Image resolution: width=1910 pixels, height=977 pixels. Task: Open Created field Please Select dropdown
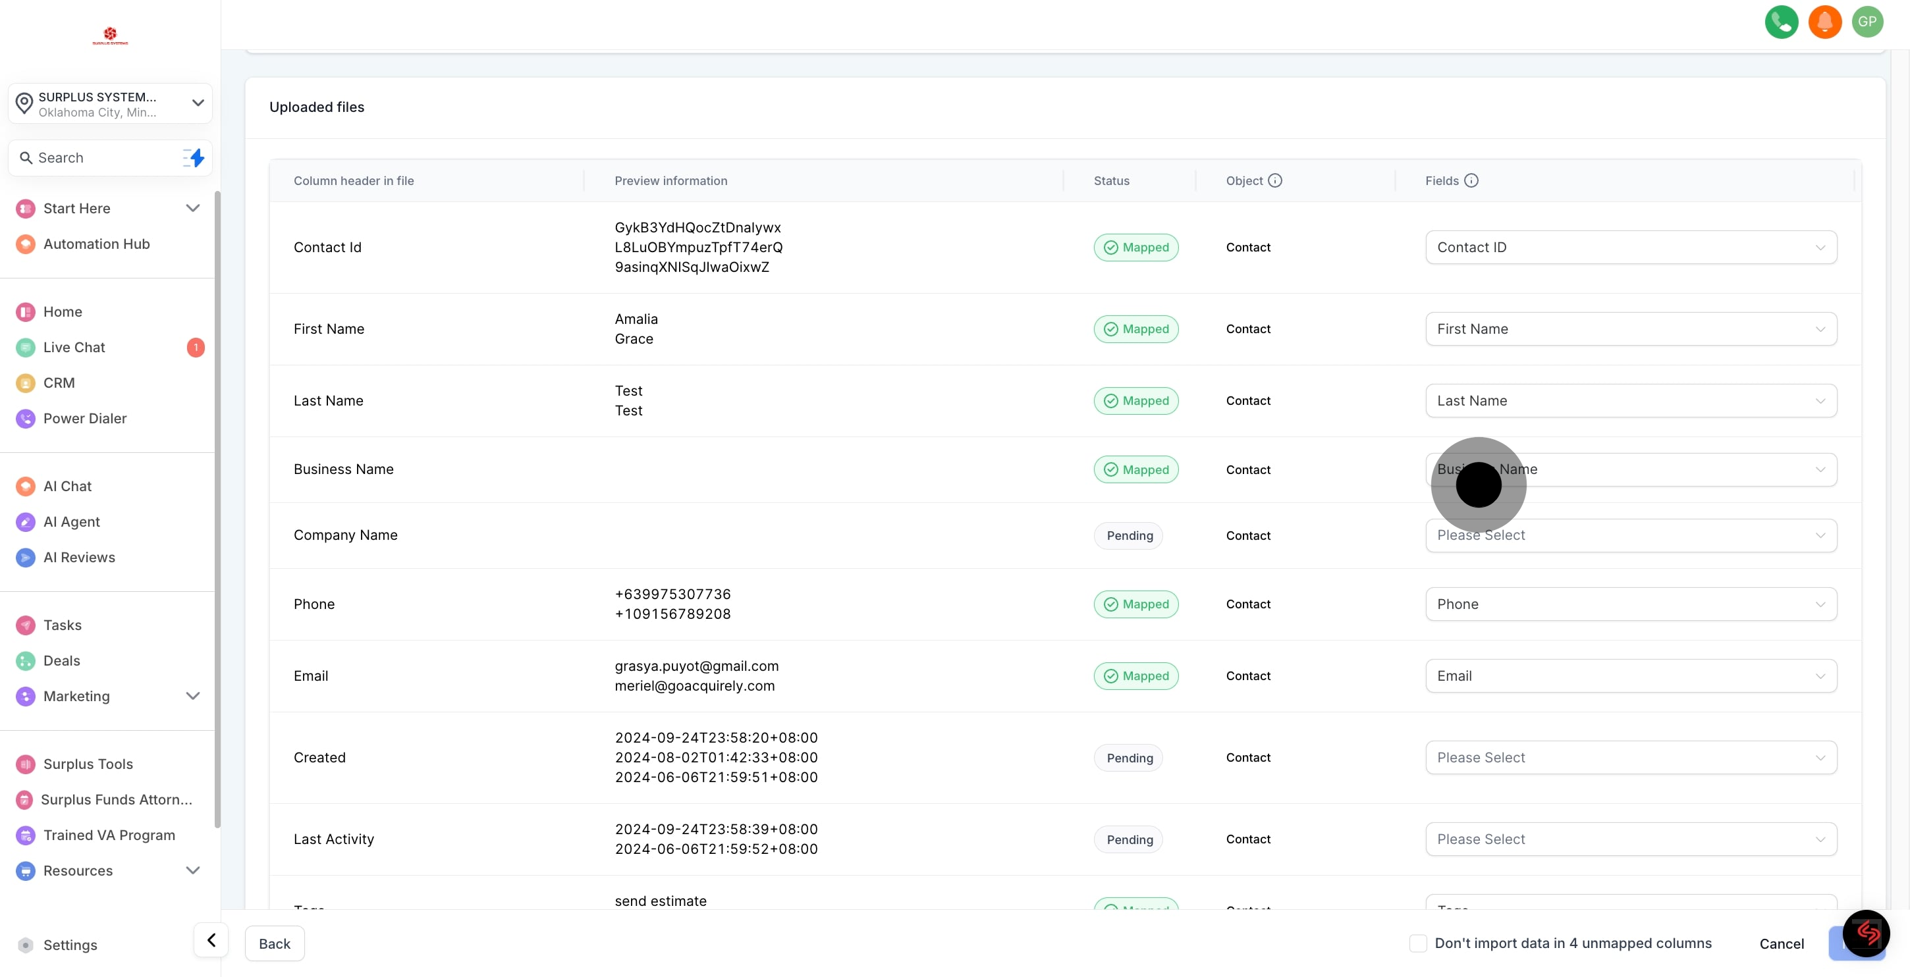coord(1631,758)
